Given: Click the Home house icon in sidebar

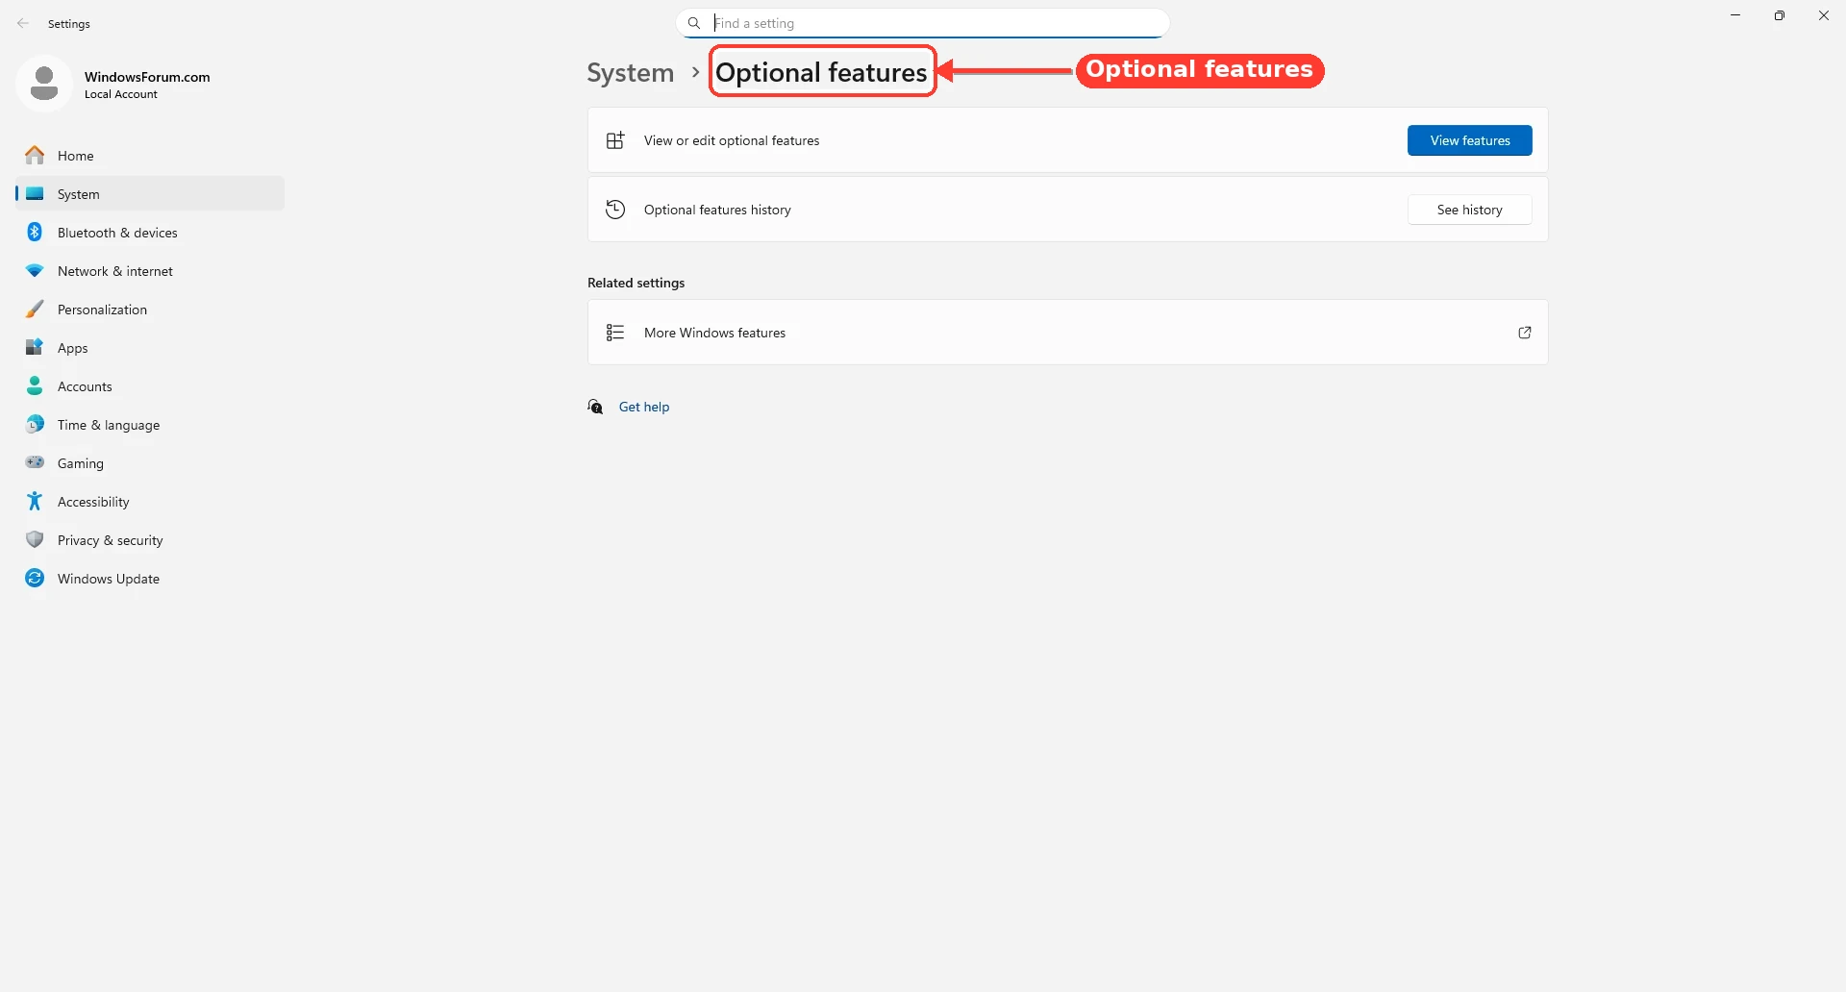Looking at the screenshot, I should [35, 155].
